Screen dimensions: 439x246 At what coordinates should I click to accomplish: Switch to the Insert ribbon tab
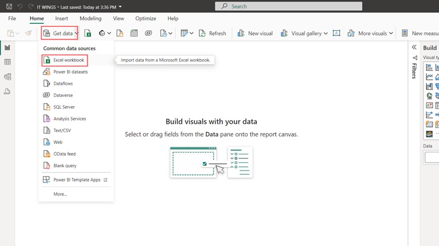coord(61,19)
